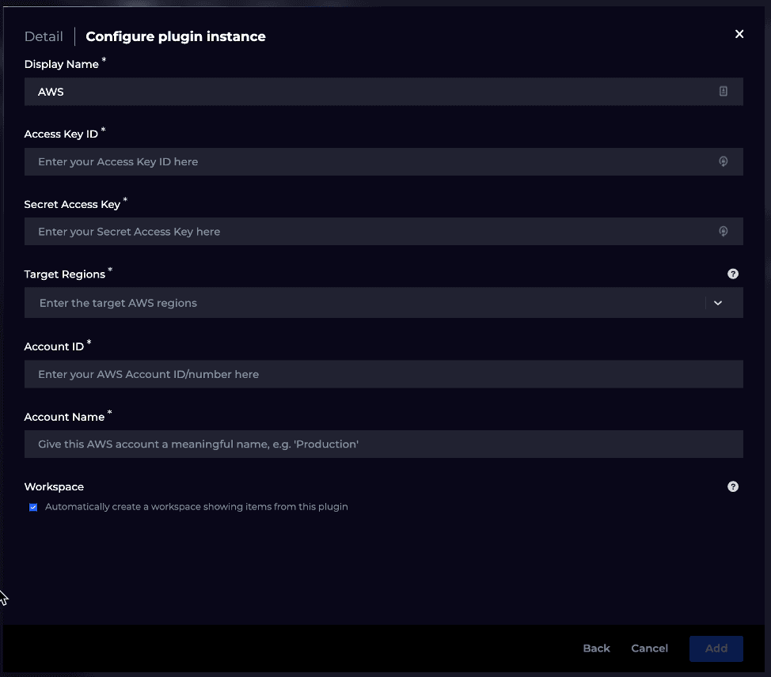Screen dimensions: 771x677
Task: Focus the Account Name input field
Action: click(x=384, y=444)
